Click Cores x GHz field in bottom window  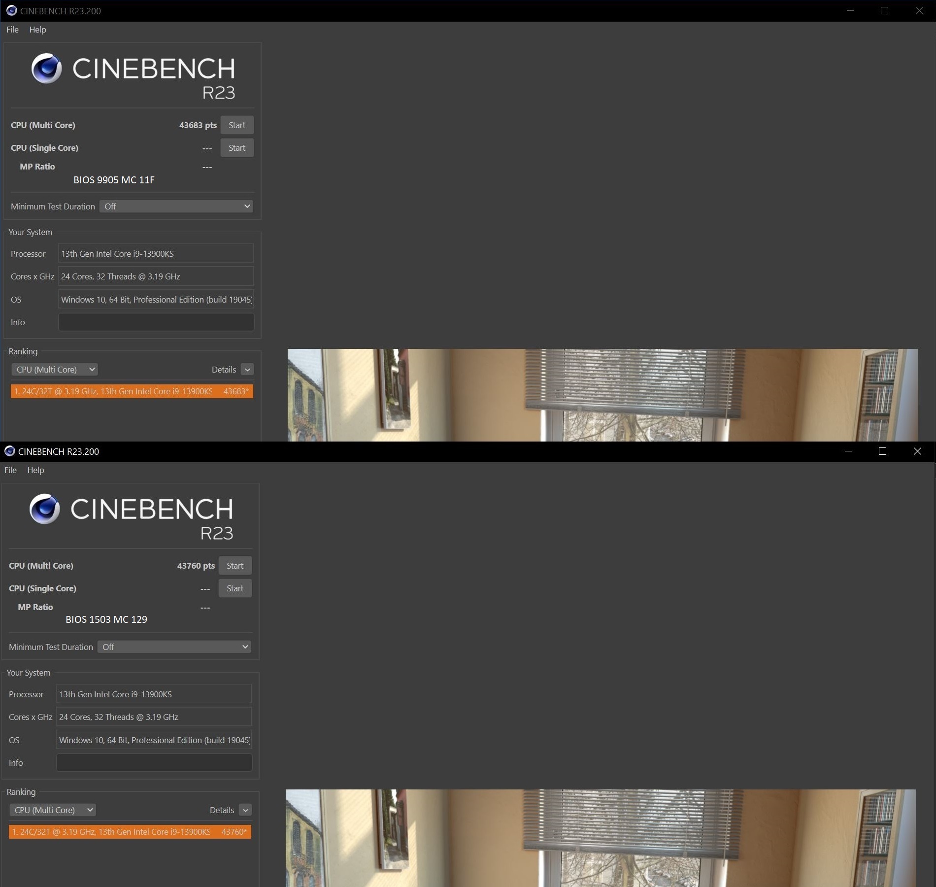click(154, 716)
